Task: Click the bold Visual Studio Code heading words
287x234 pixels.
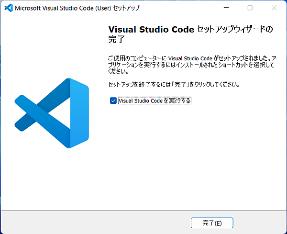Action: [152, 29]
